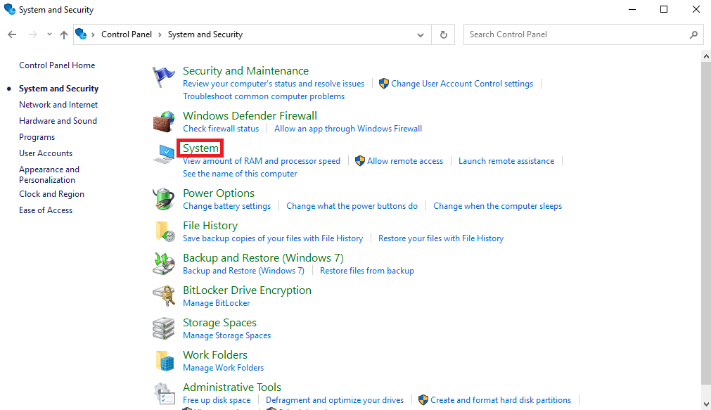Click the shield icon beside Create and format partitions

423,400
